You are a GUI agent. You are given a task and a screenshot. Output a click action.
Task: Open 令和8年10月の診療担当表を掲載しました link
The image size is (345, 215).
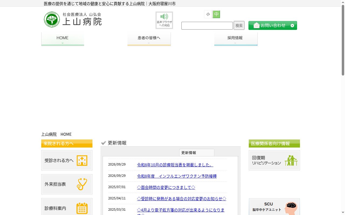[x=175, y=165]
